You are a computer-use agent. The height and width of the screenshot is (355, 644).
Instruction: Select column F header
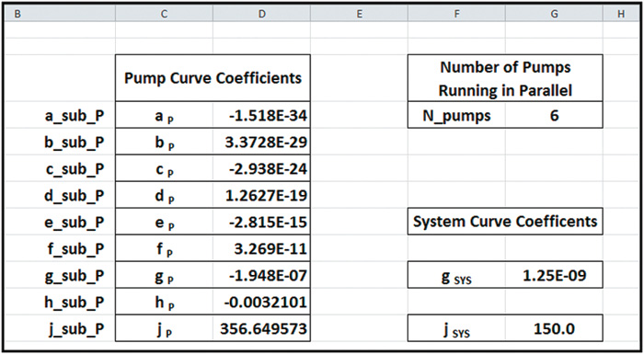pyautogui.click(x=456, y=14)
